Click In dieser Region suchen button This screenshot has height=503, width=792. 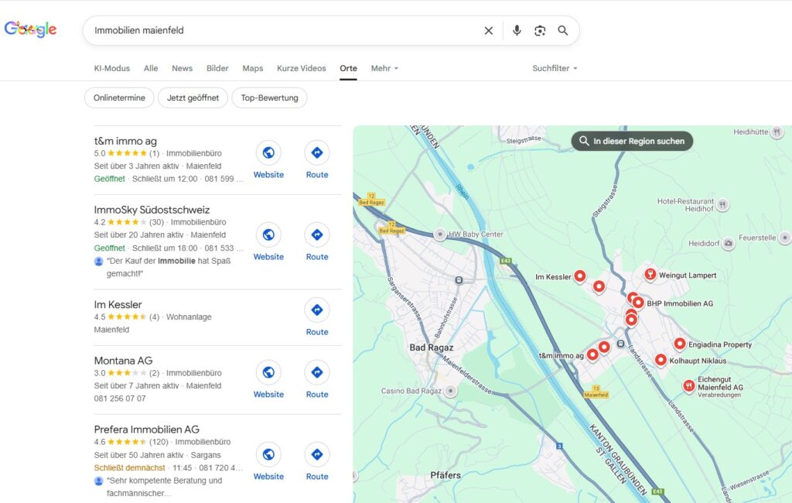click(631, 141)
